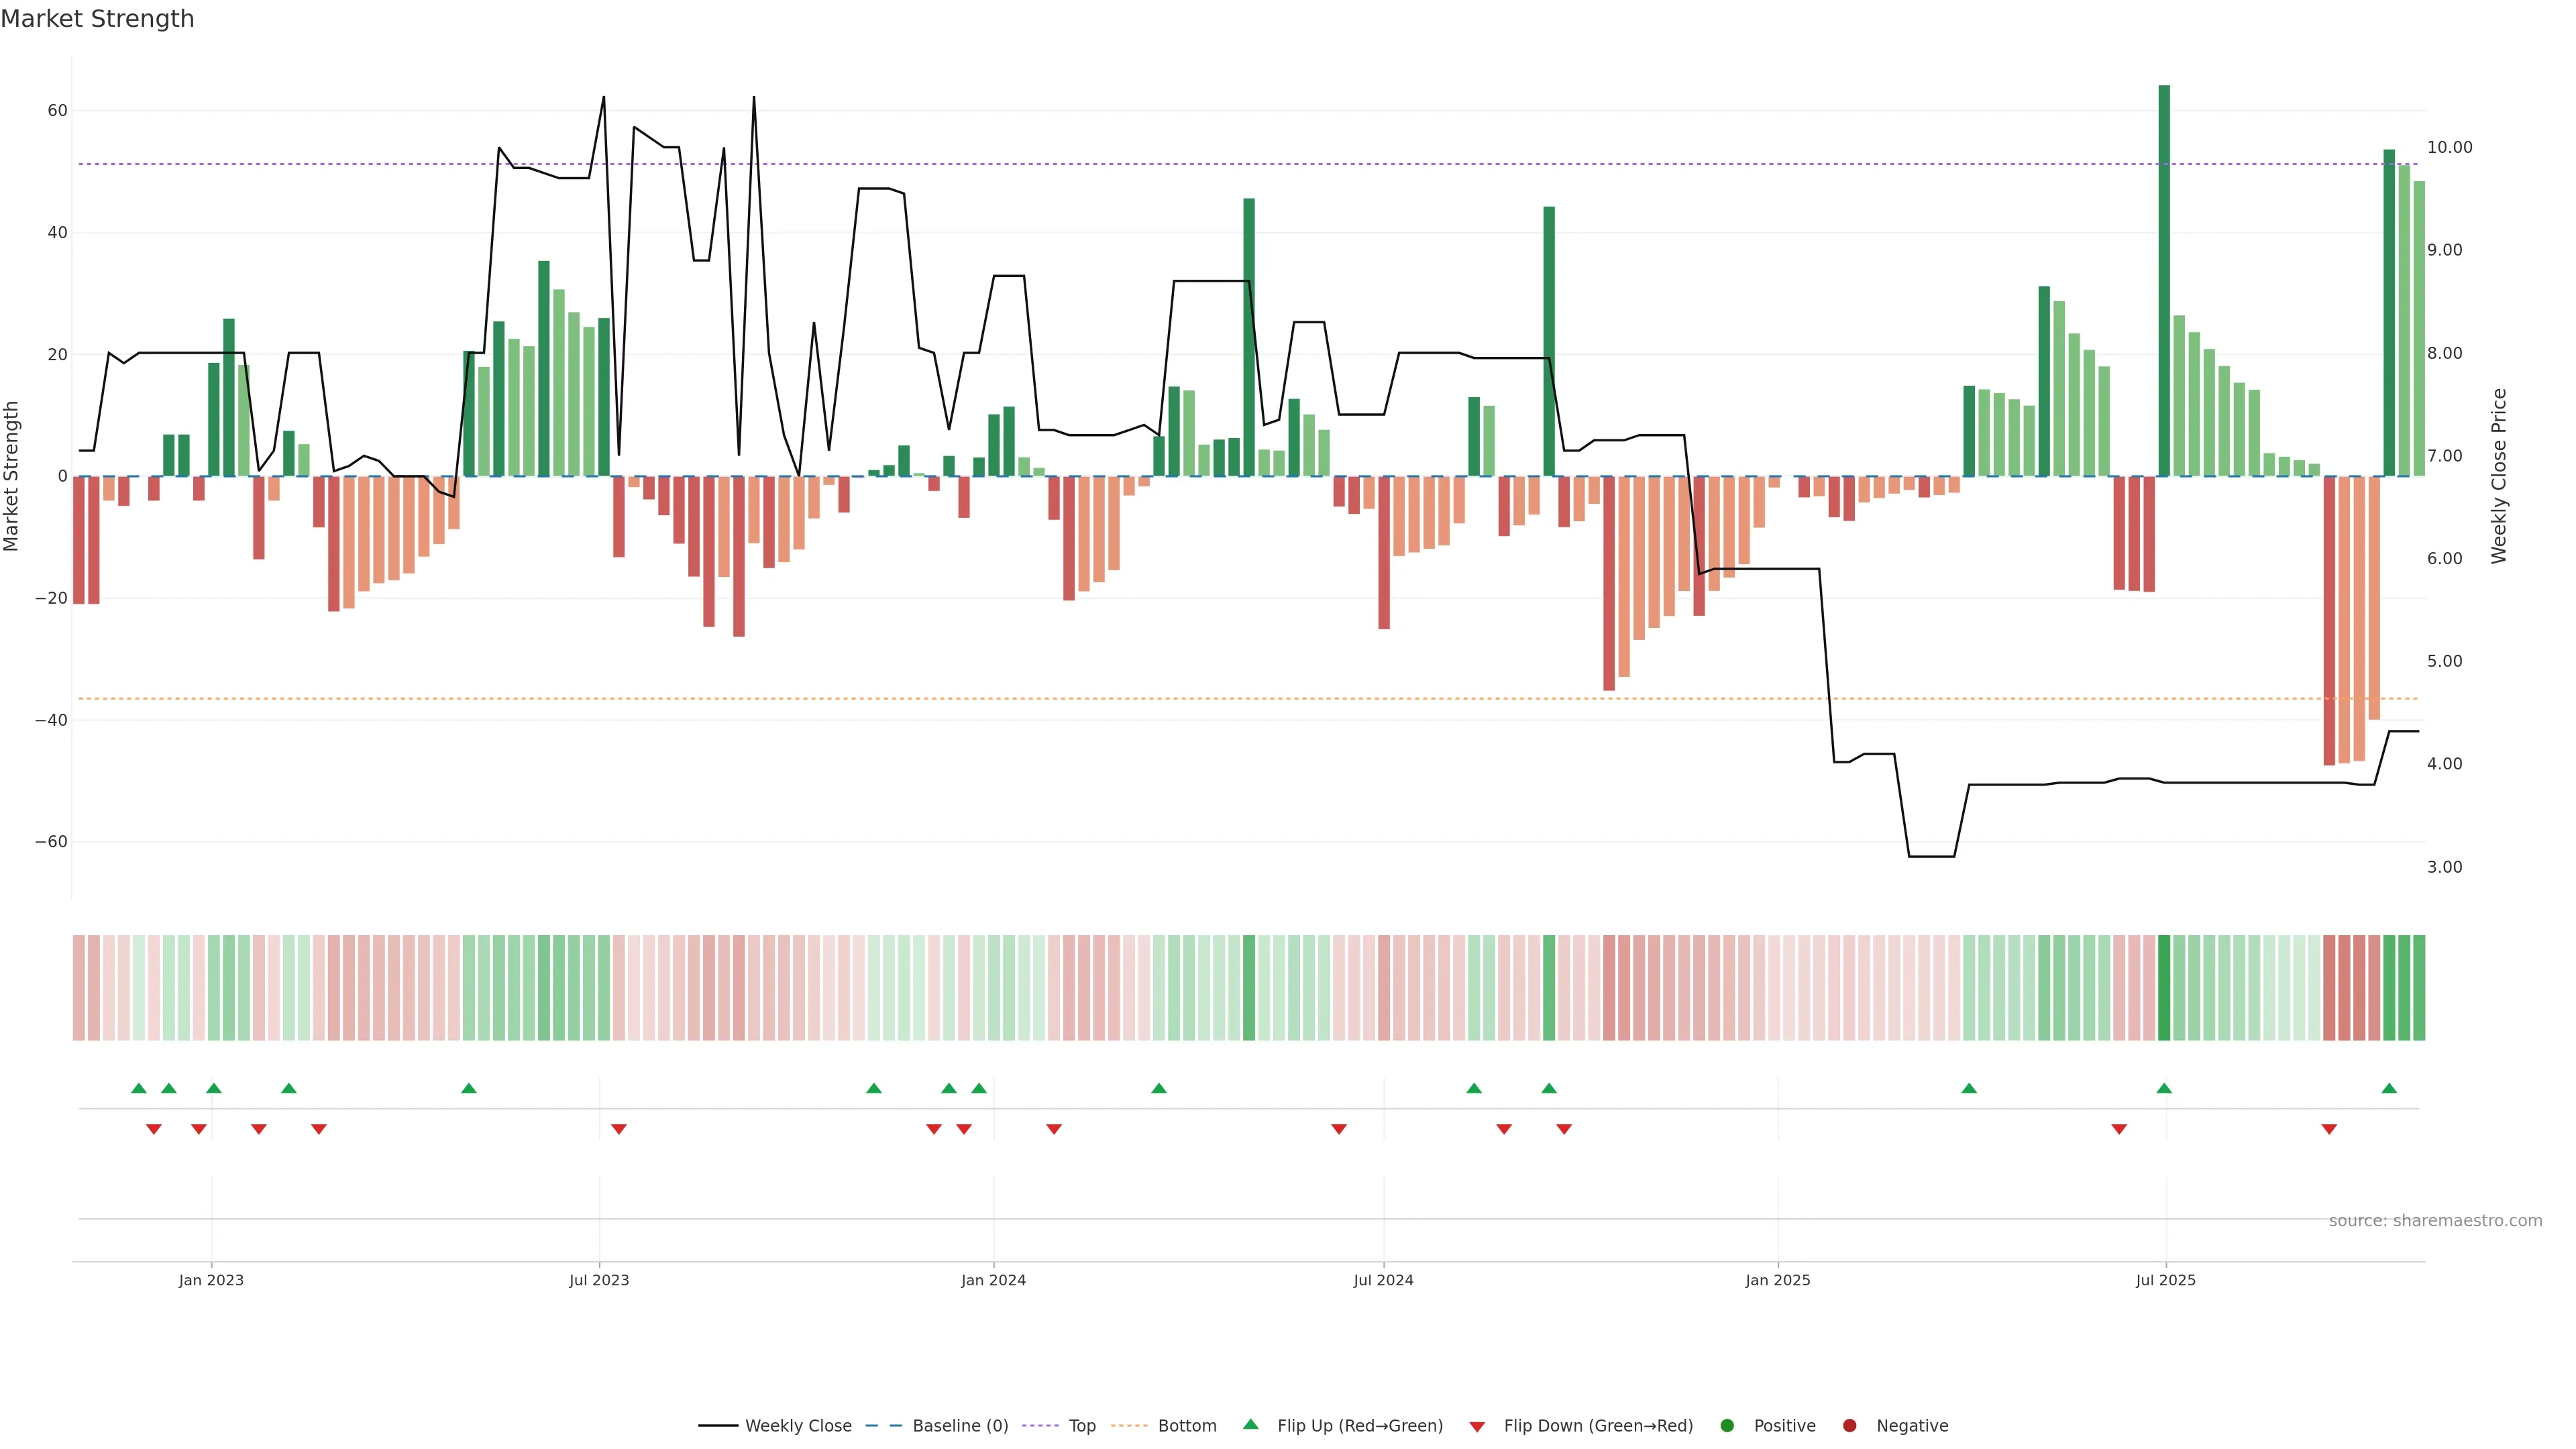Click the Market Strength chart title
This screenshot has height=1449, width=2576.
click(x=97, y=19)
